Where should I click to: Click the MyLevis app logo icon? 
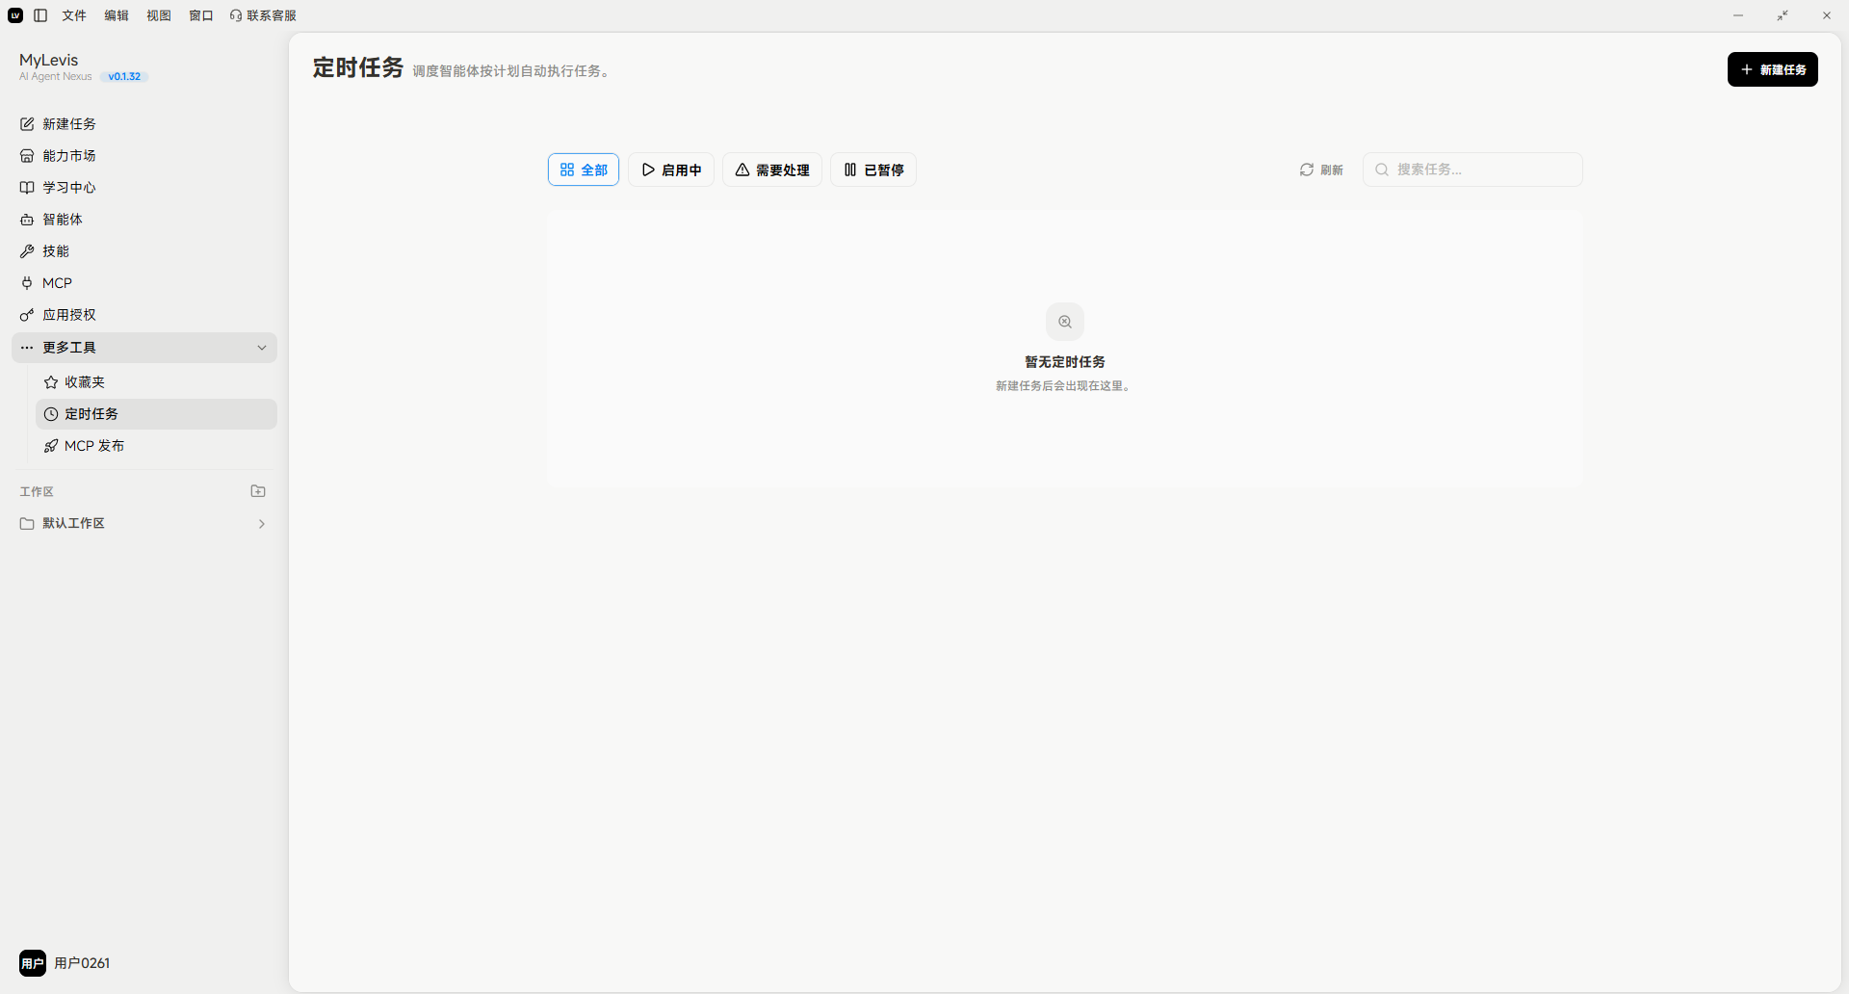(x=15, y=15)
